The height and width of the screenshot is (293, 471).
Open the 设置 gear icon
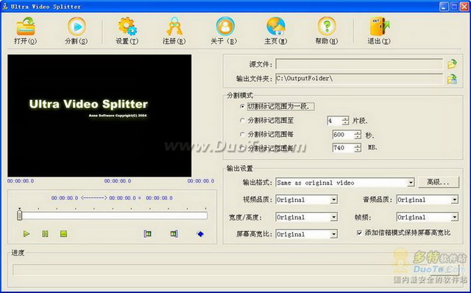127,27
